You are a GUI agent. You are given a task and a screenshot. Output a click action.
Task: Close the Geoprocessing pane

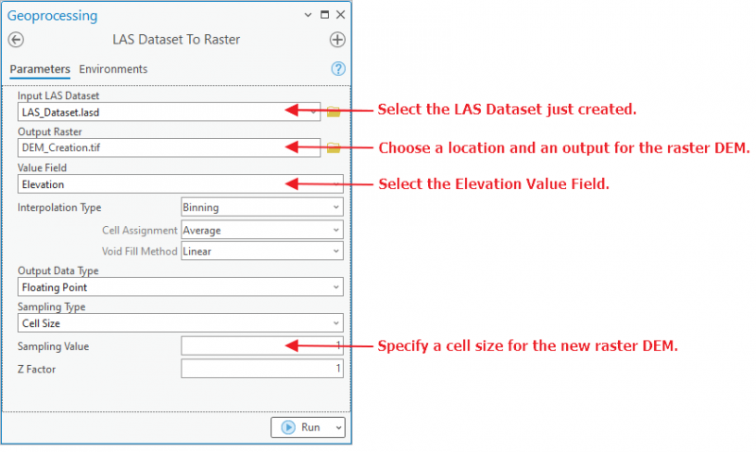click(340, 16)
